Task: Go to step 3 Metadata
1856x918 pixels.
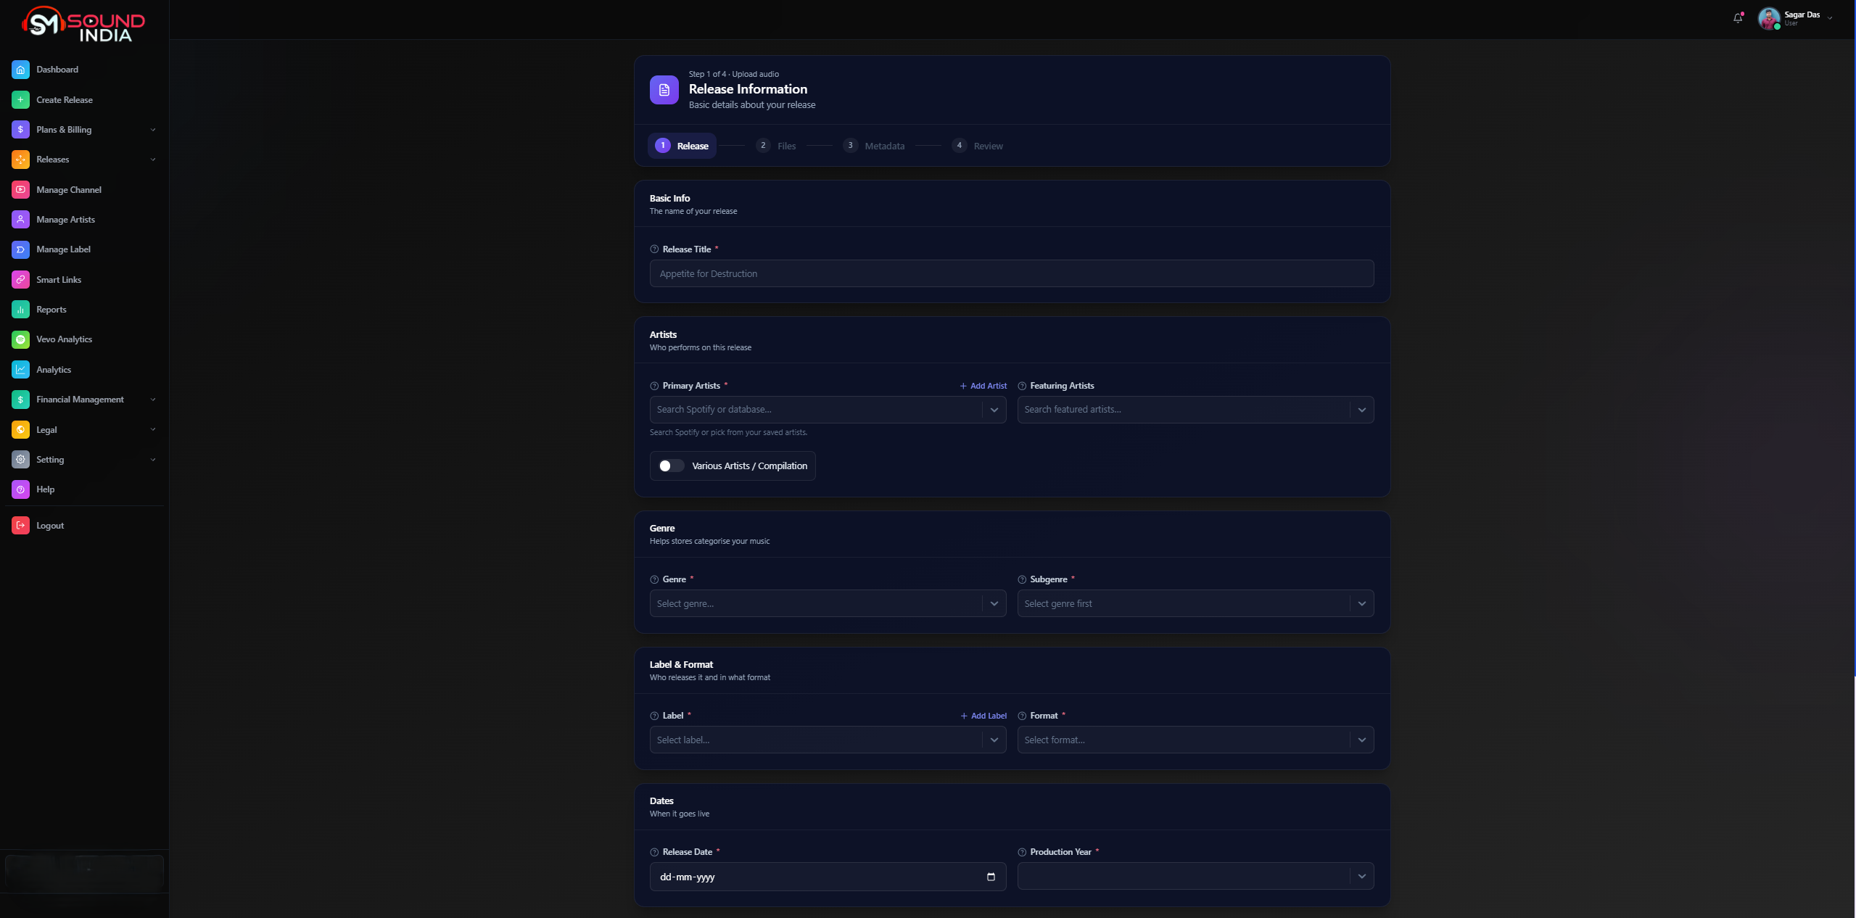Action: tap(873, 146)
